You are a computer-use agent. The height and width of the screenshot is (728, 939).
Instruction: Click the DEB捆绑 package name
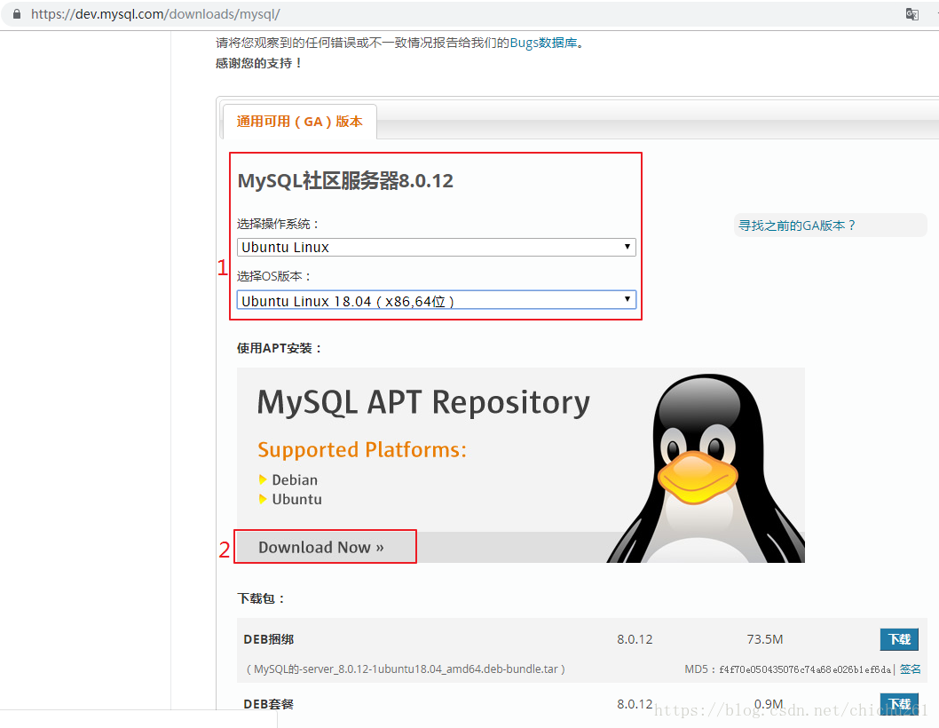(268, 639)
